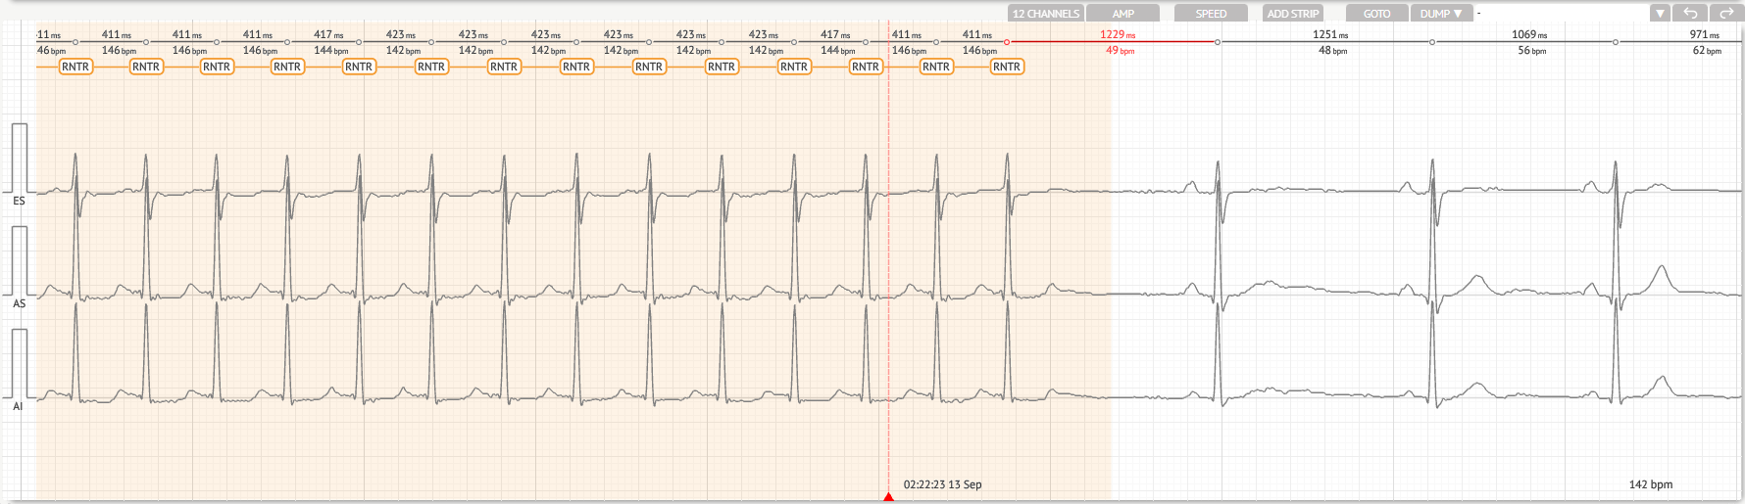Click the GOTO button
The height and width of the screenshot is (504, 1745).
coord(1376,14)
